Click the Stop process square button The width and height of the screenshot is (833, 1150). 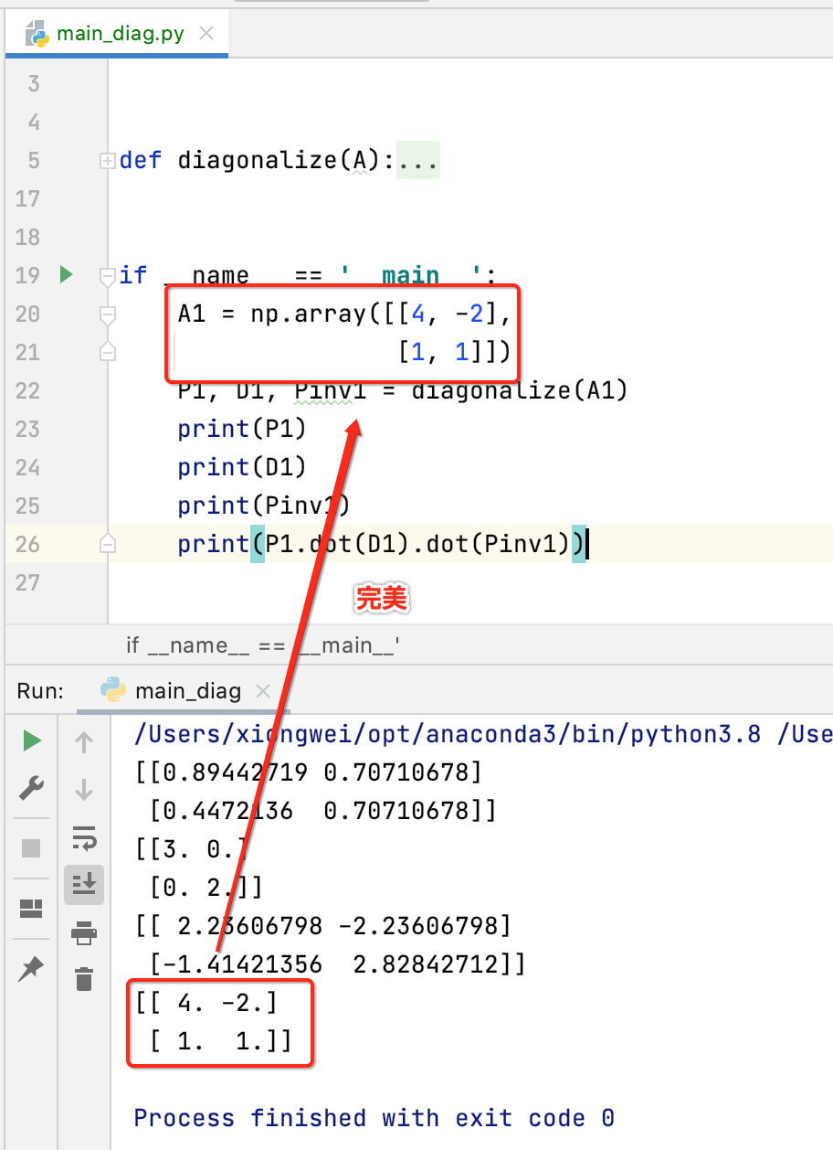[32, 848]
